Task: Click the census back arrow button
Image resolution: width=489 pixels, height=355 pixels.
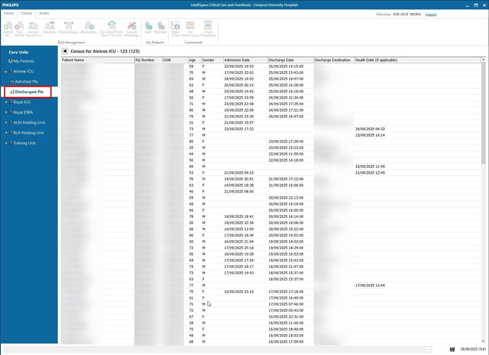Action: [65, 51]
